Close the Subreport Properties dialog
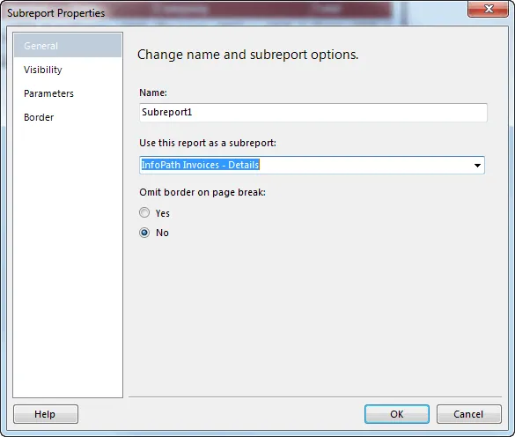This screenshot has height=437, width=515. coord(489,9)
